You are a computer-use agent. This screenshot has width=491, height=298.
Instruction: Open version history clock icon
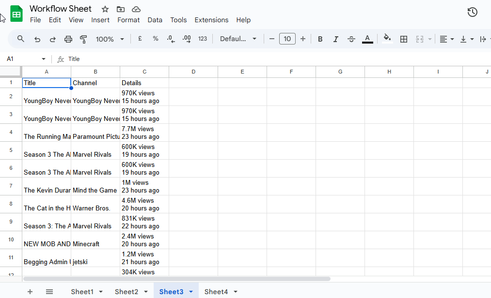(x=472, y=12)
